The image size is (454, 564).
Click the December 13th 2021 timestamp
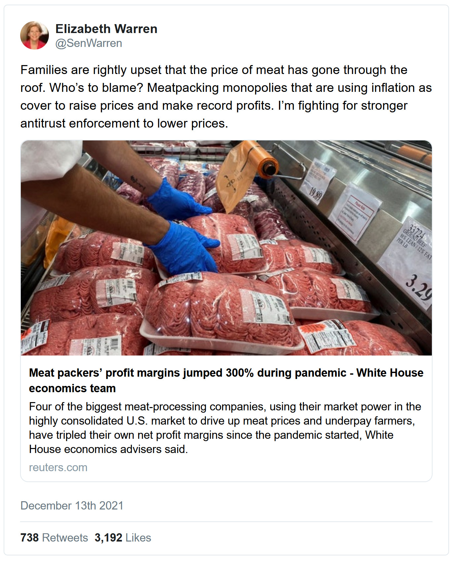click(x=72, y=506)
